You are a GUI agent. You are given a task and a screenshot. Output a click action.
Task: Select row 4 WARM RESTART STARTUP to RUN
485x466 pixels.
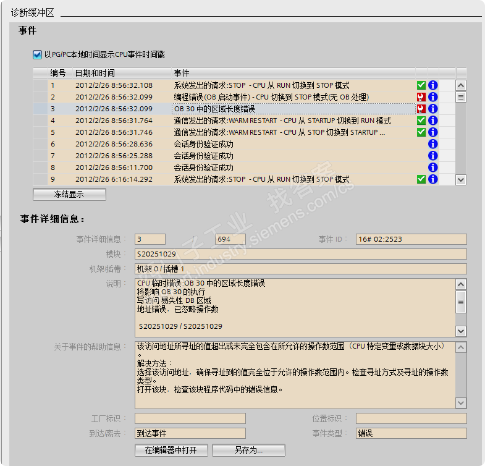pyautogui.click(x=245, y=121)
